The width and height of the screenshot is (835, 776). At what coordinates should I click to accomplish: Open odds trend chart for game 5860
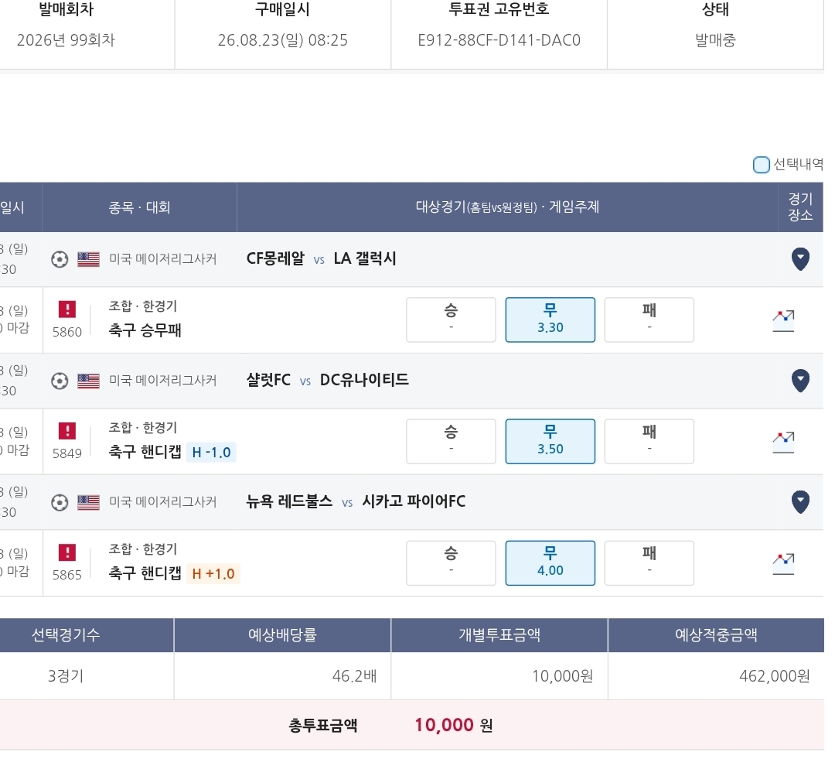tap(783, 321)
